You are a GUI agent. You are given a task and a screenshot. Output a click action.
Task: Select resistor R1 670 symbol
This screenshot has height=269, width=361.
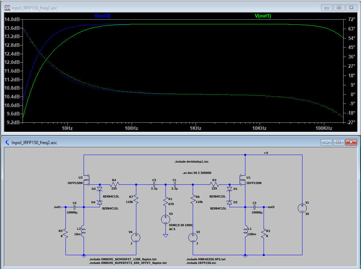pos(165,201)
